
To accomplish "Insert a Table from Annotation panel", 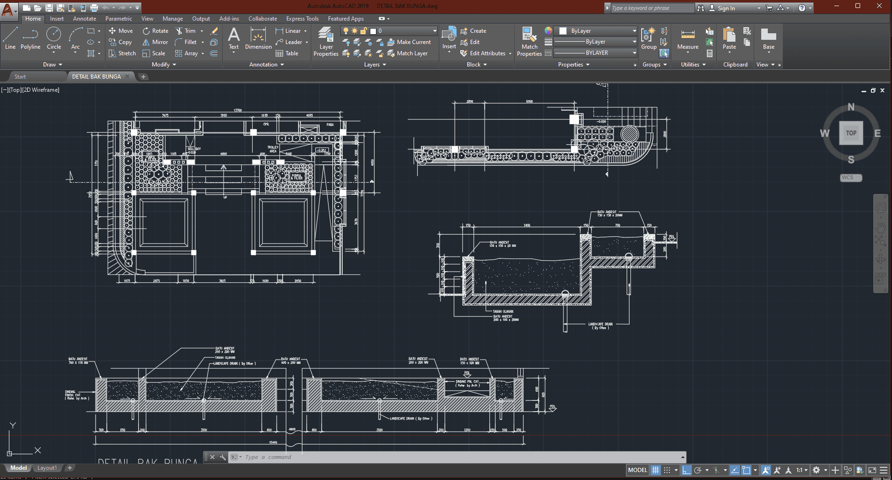I will pyautogui.click(x=287, y=53).
